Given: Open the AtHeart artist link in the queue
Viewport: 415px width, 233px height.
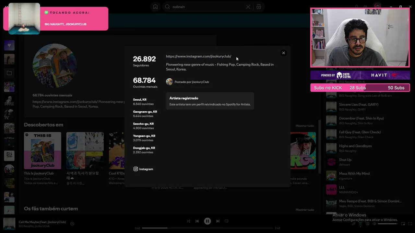Looking at the screenshot, I should tap(344, 165).
